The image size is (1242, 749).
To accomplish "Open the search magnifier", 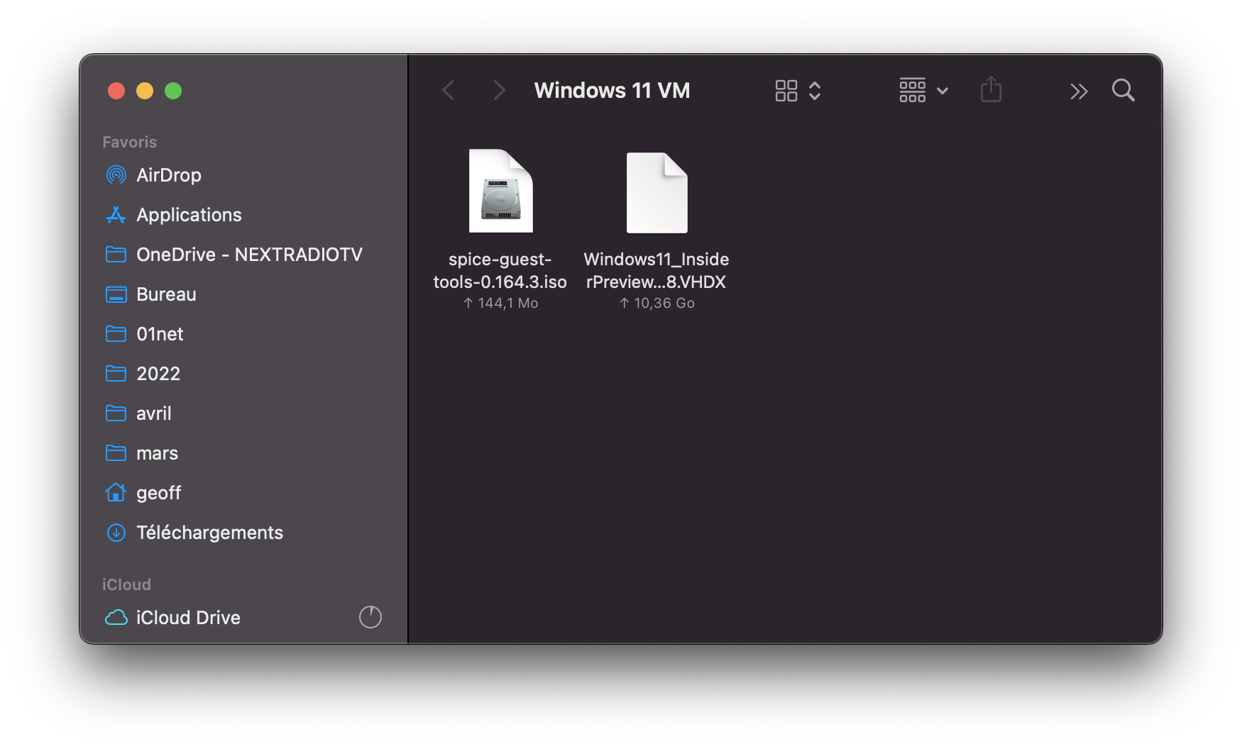I will [1123, 90].
